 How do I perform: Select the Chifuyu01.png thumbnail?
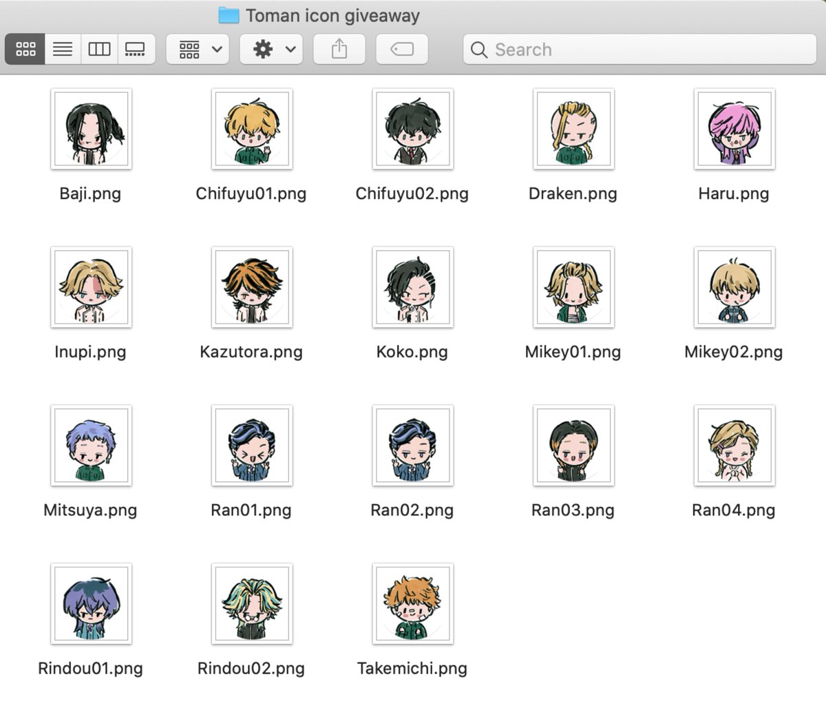pos(252,129)
